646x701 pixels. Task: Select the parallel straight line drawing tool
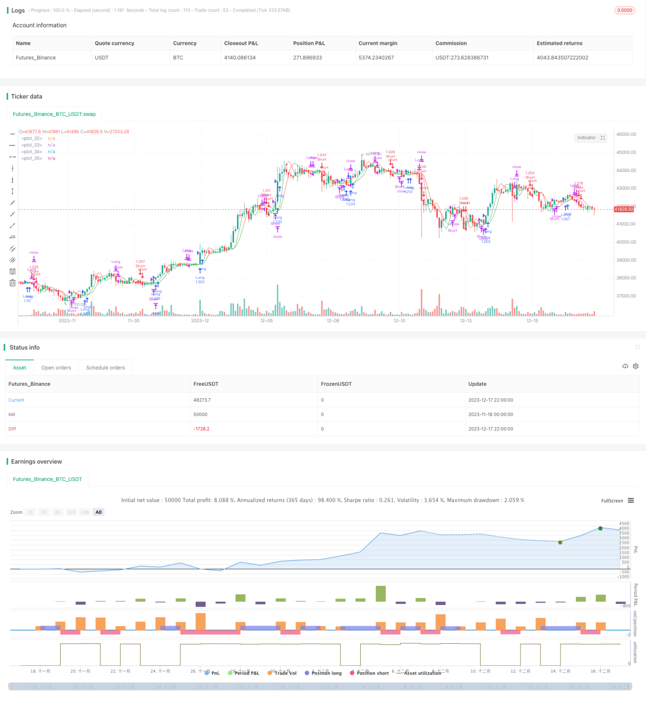coord(12,249)
